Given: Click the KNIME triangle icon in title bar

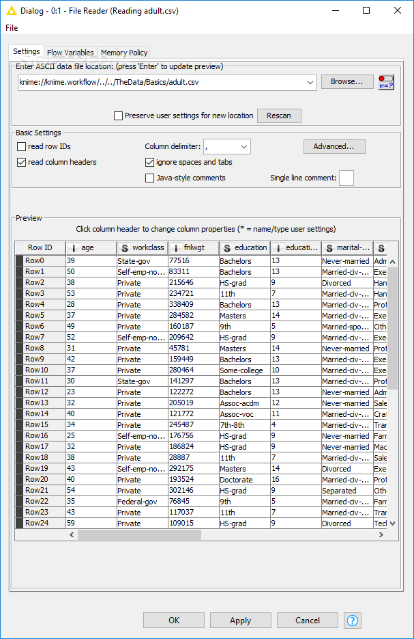Looking at the screenshot, I should click(12, 11).
